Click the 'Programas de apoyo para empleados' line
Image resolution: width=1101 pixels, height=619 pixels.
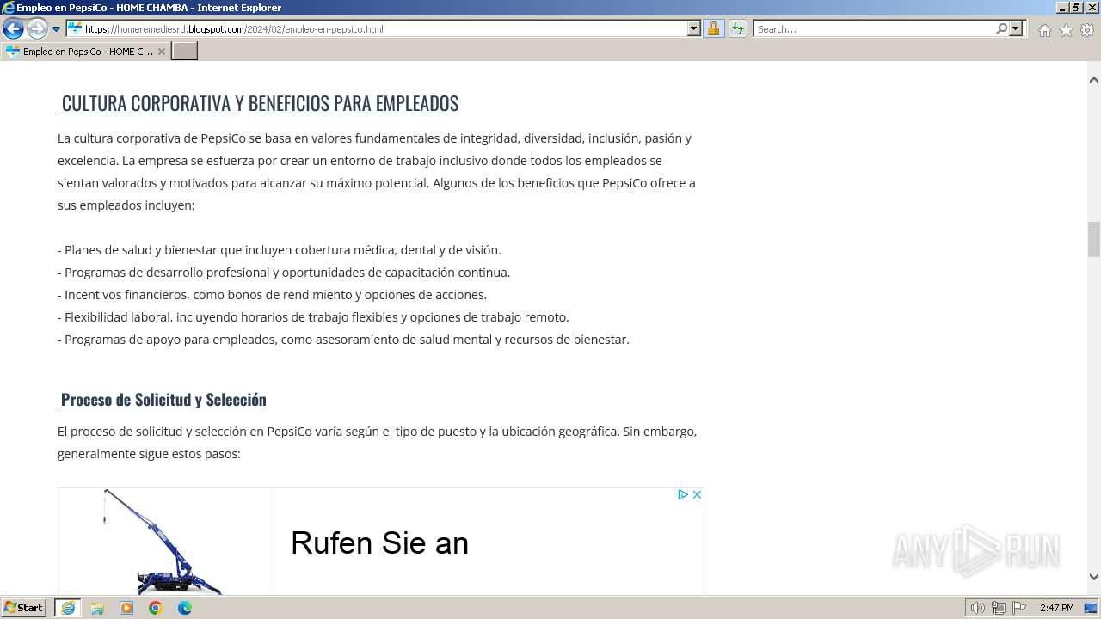pyautogui.click(x=343, y=340)
